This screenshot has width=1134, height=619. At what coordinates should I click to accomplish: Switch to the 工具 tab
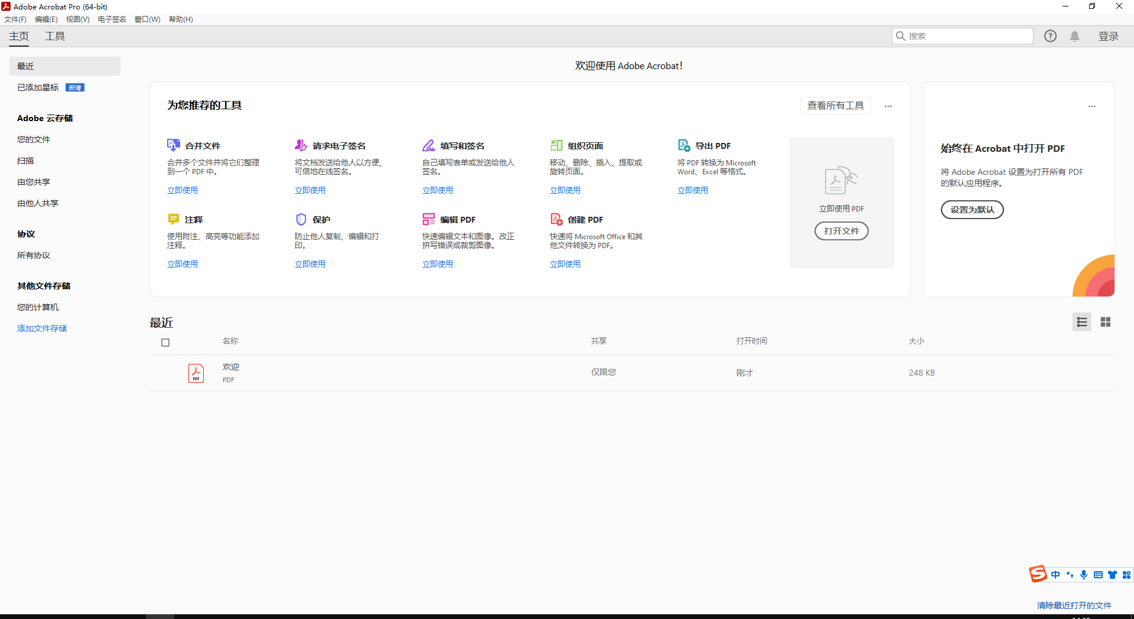click(55, 36)
